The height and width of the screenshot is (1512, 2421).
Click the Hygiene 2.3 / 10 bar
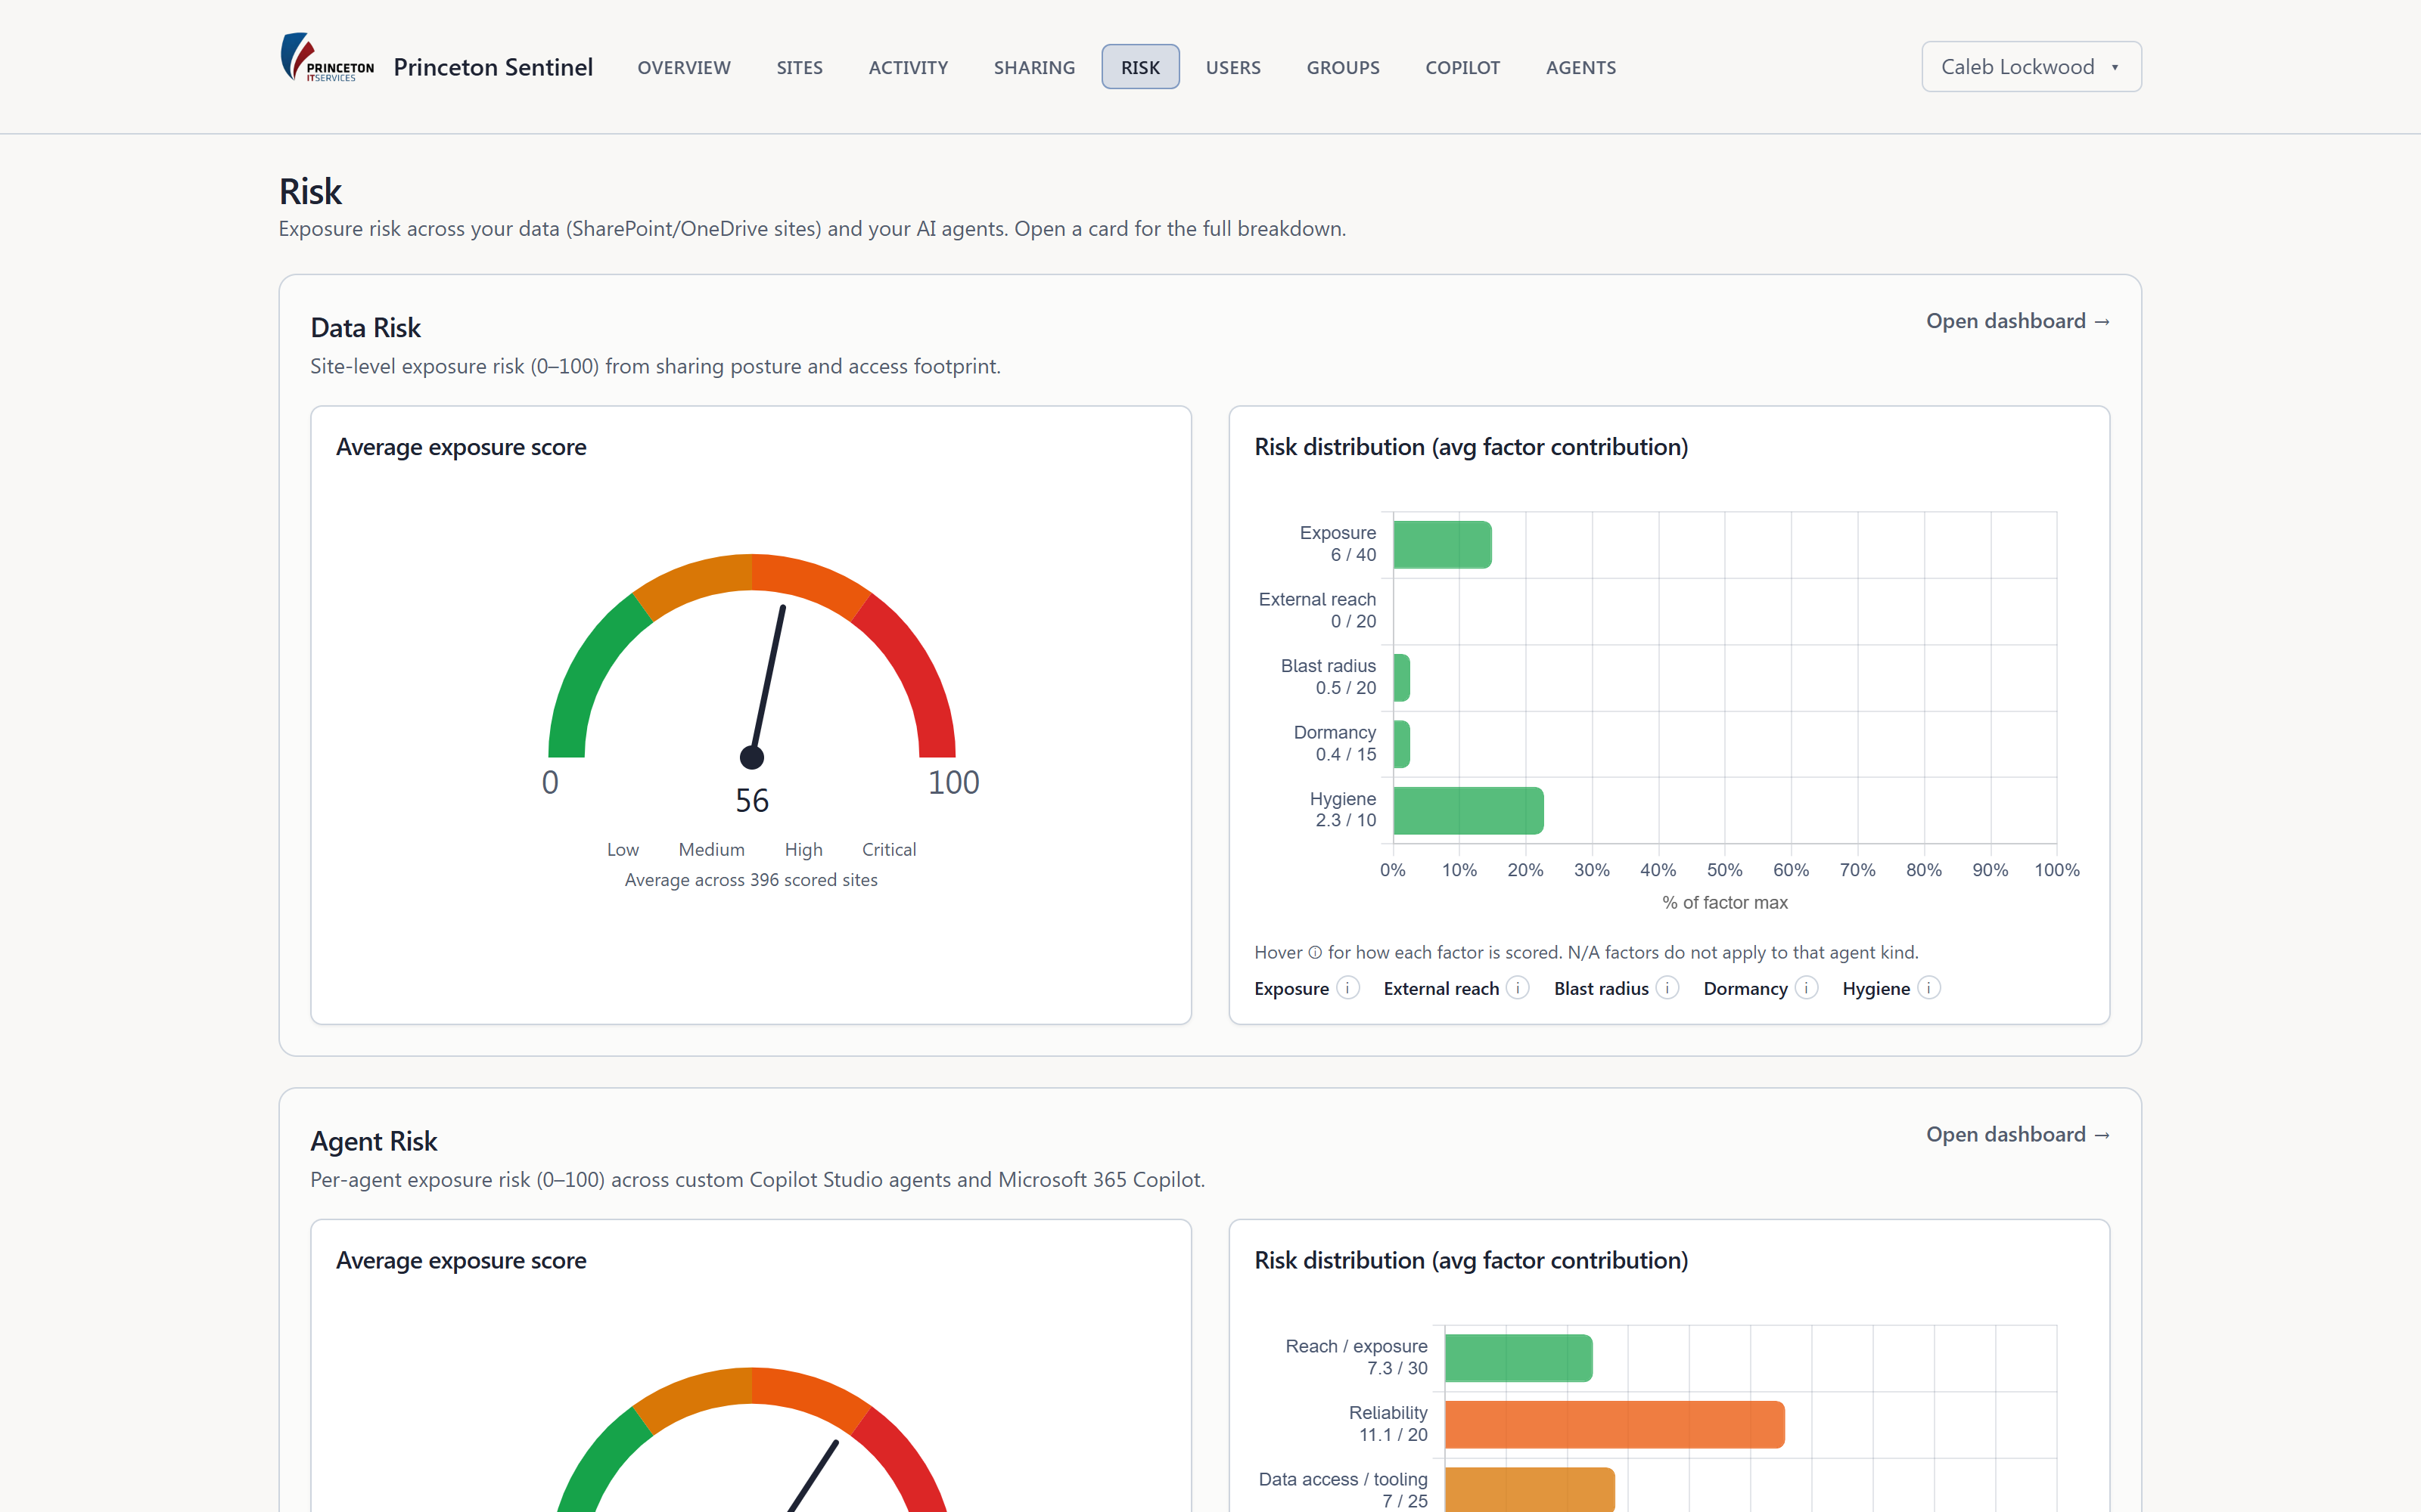(x=1468, y=810)
